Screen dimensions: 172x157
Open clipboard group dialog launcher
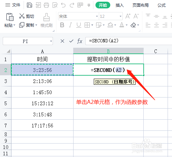tap(54, 31)
